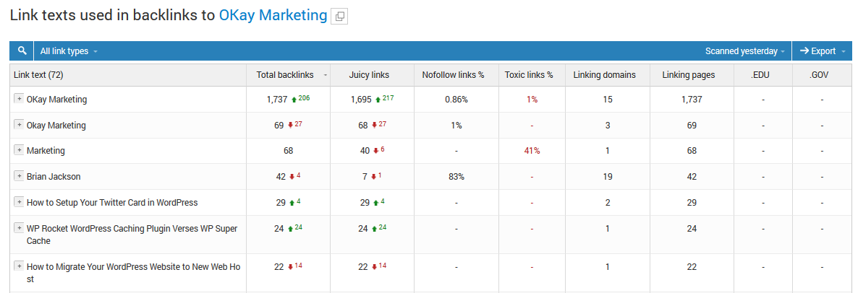This screenshot has height=293, width=858.
Task: Sort by Linking pages column
Action: coord(689,75)
